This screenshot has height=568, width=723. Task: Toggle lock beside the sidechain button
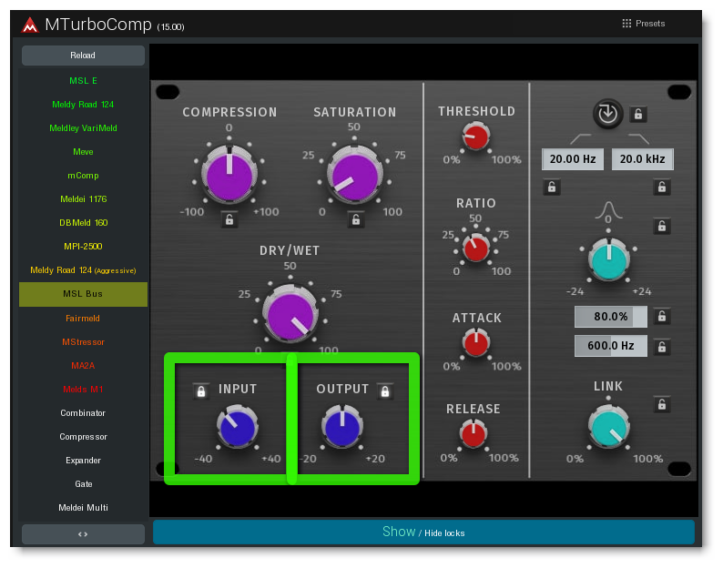pyautogui.click(x=638, y=114)
